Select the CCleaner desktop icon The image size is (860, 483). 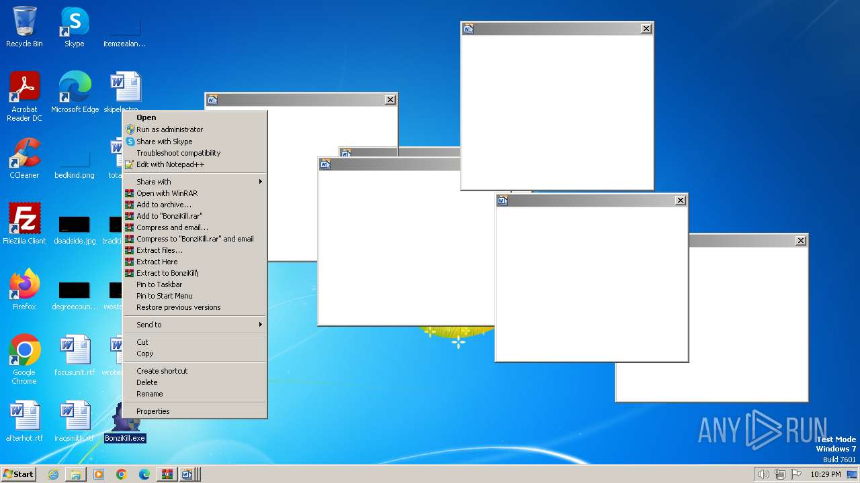[x=24, y=158]
